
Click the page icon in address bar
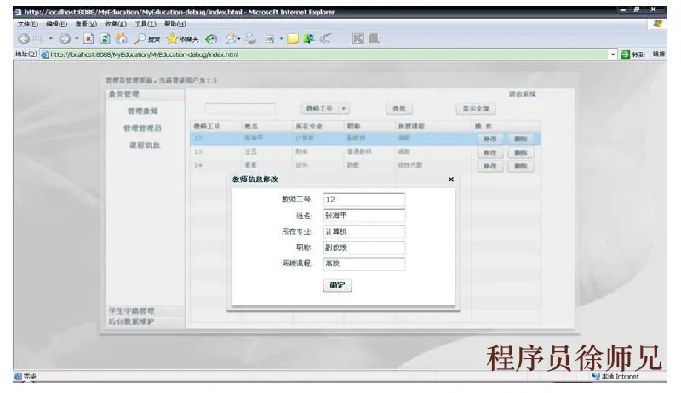(x=45, y=54)
